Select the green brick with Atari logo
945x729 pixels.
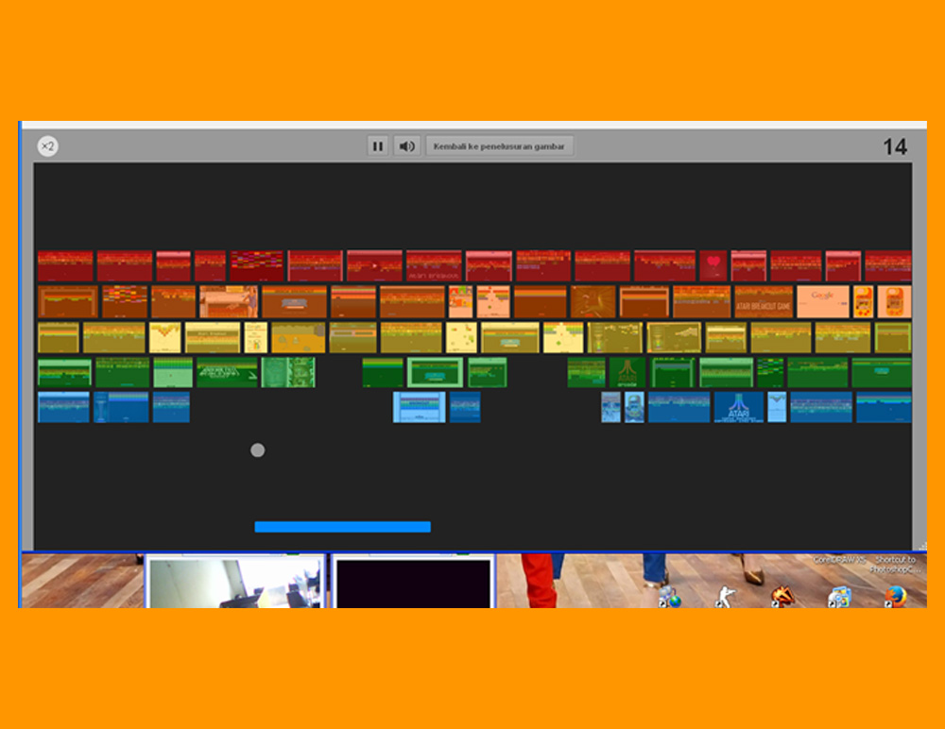(x=627, y=372)
